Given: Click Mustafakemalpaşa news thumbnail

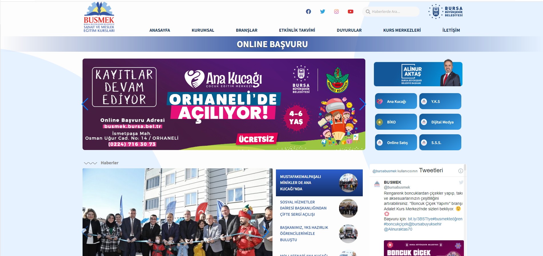Looking at the screenshot, I should pos(348,183).
